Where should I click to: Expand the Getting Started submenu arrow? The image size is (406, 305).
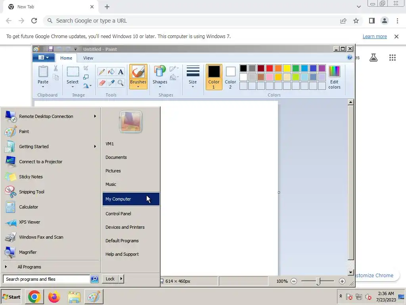tap(95, 146)
